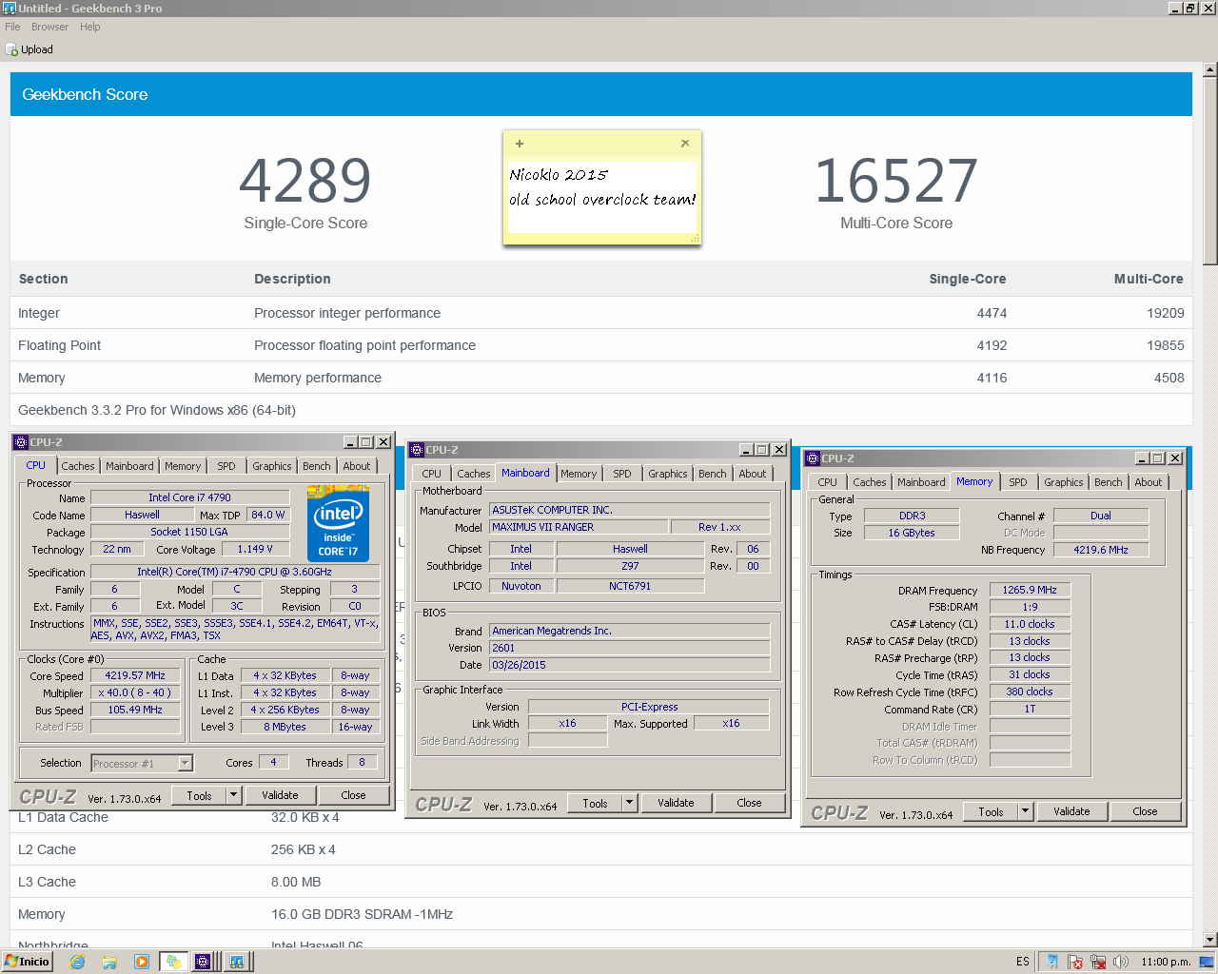Click the DRAM Frequency value 1265.9 MHz
This screenshot has width=1218, height=974.
[1030, 590]
